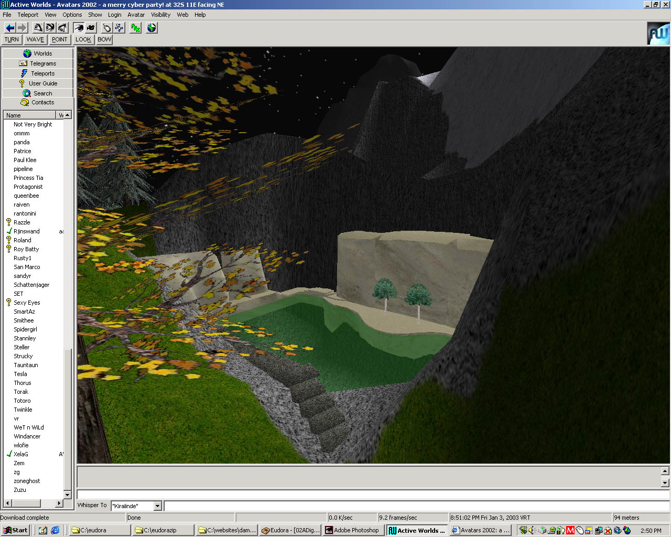Toggle mouse mode toolbar icon

pyautogui.click(x=107, y=28)
